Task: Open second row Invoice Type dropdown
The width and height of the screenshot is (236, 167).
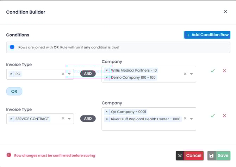Action: tap(69, 119)
